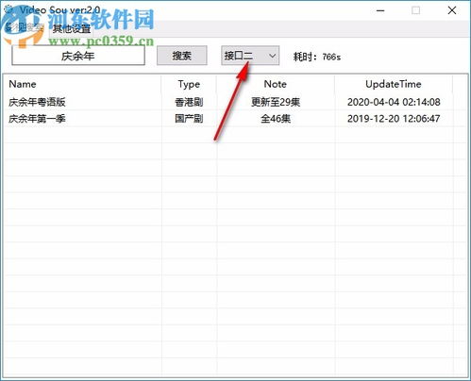The width and height of the screenshot is (471, 381).
Task: Click the 庆余年 search input field
Action: (78, 56)
